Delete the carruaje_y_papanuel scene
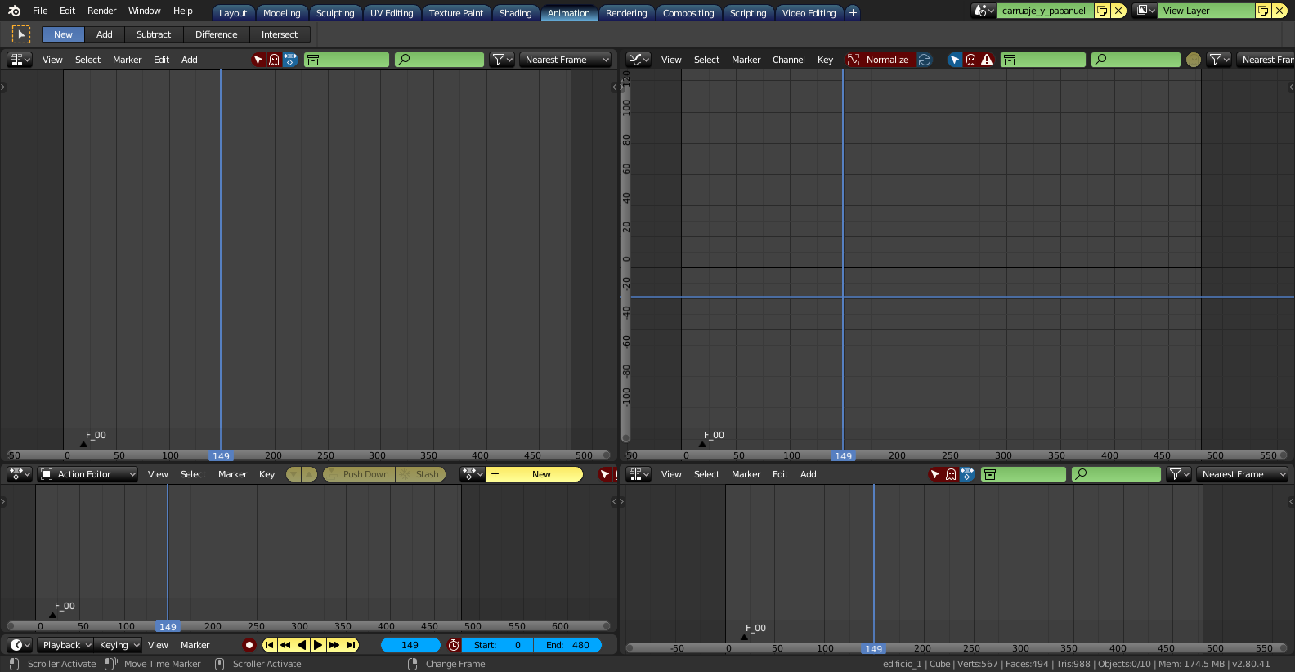 click(x=1118, y=11)
